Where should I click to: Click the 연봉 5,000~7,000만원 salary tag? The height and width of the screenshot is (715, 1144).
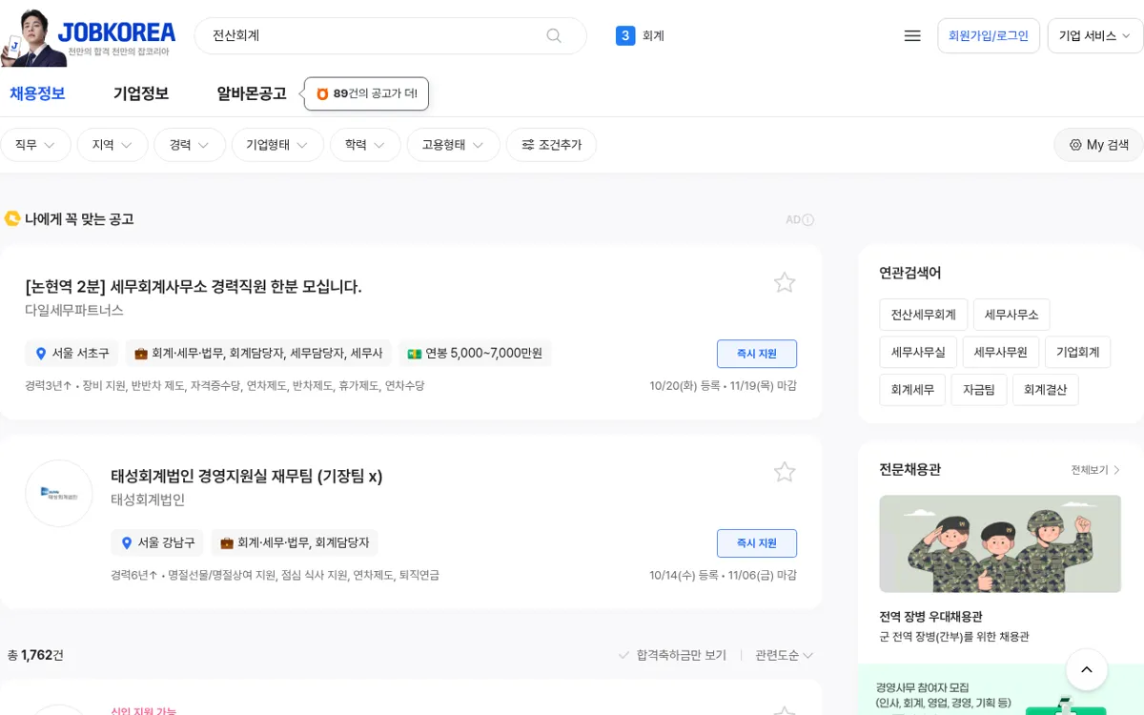point(475,353)
